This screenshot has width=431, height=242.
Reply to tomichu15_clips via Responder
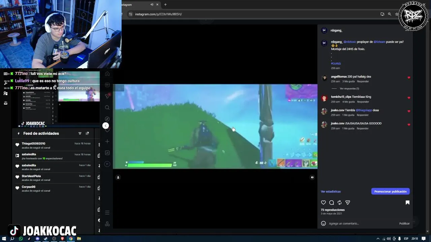(x=363, y=102)
